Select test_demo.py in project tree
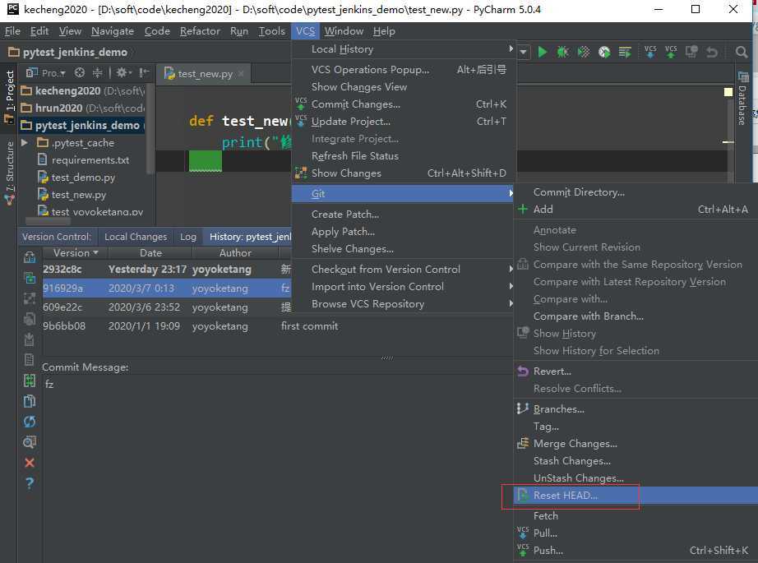Screen dimensions: 758x563 [x=83, y=178]
